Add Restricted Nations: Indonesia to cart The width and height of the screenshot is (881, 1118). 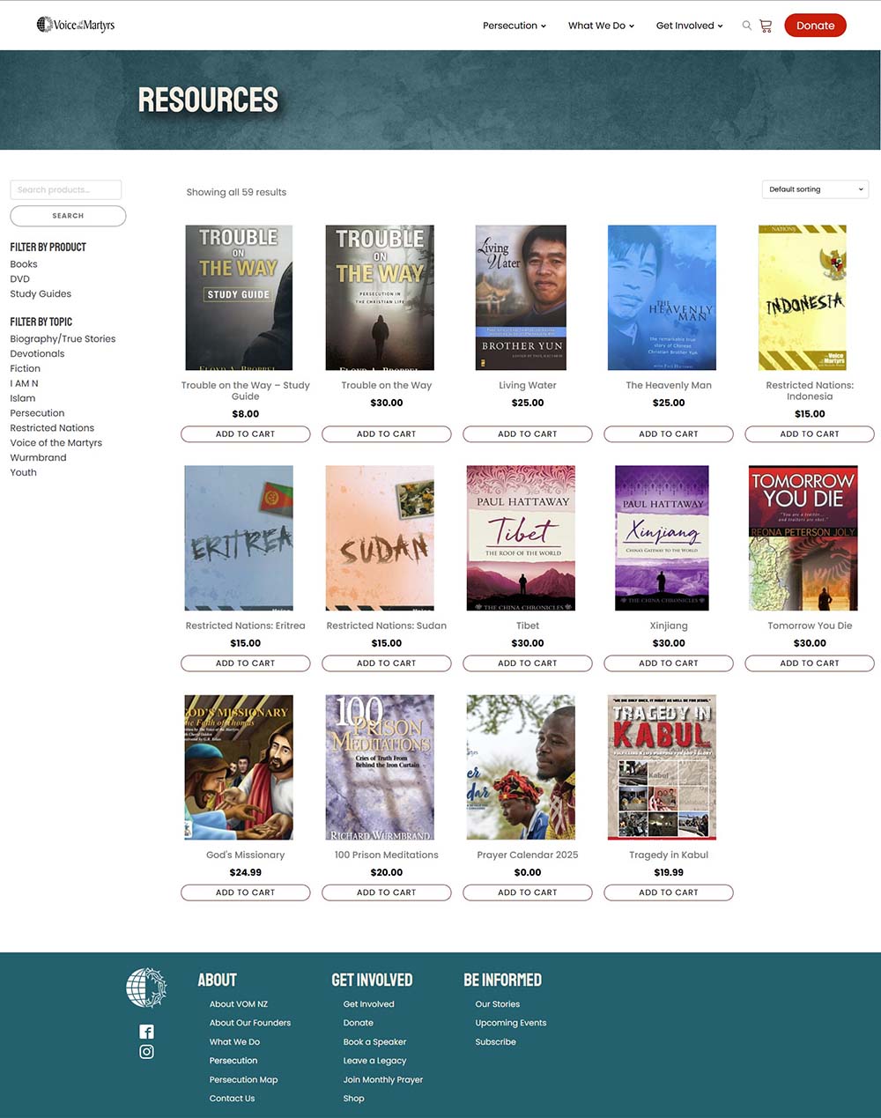coord(810,434)
